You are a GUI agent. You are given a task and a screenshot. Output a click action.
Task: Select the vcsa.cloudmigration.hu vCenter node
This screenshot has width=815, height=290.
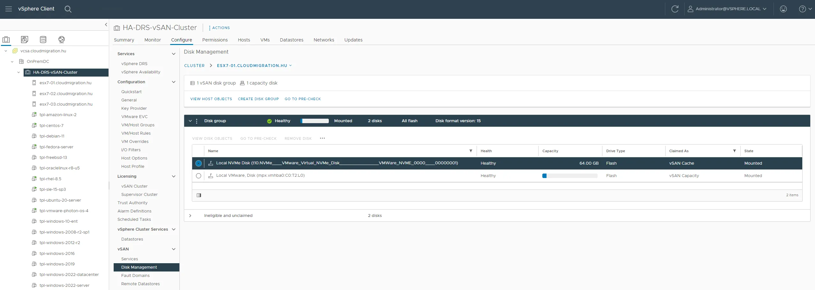tap(43, 51)
